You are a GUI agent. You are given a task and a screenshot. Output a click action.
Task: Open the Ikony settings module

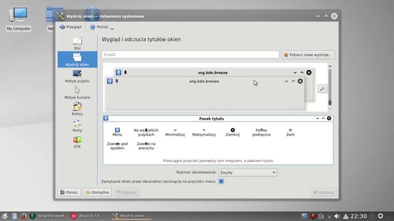(x=77, y=125)
